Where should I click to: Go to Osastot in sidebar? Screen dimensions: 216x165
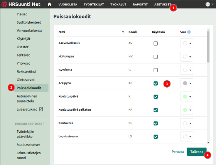[x=23, y=47]
